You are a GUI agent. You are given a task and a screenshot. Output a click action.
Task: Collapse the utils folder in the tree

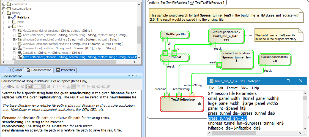coord(9,26)
